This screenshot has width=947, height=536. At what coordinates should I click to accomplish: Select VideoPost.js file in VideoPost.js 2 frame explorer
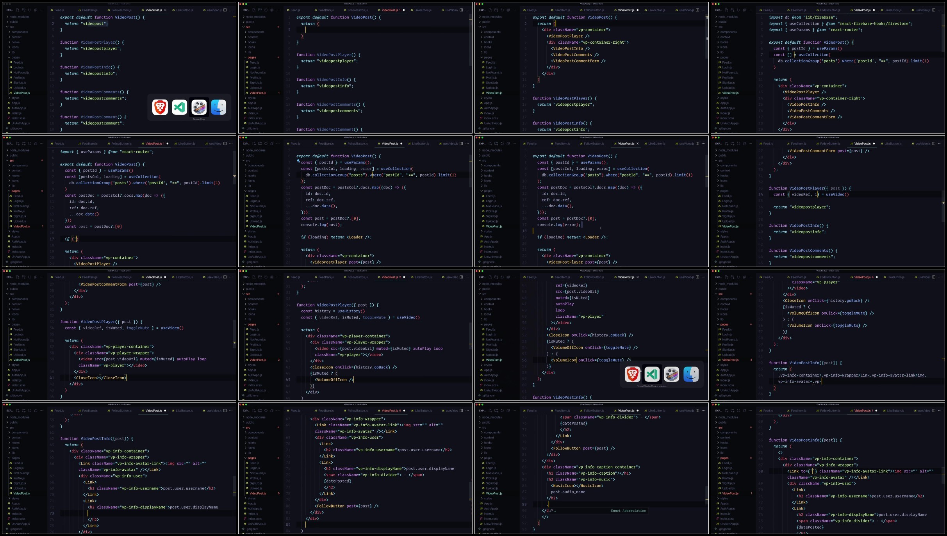(255, 360)
